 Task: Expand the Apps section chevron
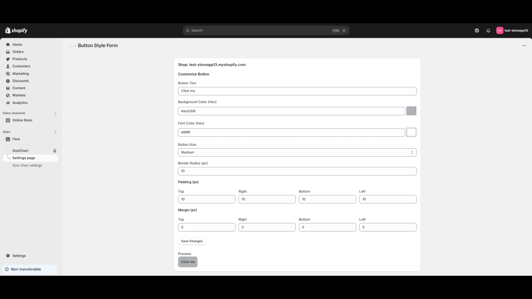56,132
